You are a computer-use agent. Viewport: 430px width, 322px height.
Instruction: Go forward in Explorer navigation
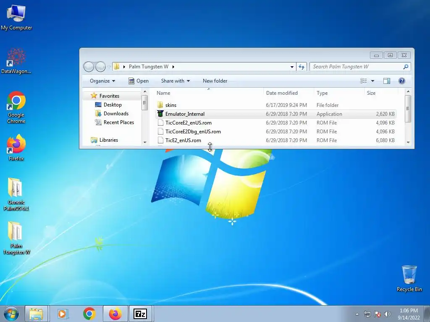(100, 67)
